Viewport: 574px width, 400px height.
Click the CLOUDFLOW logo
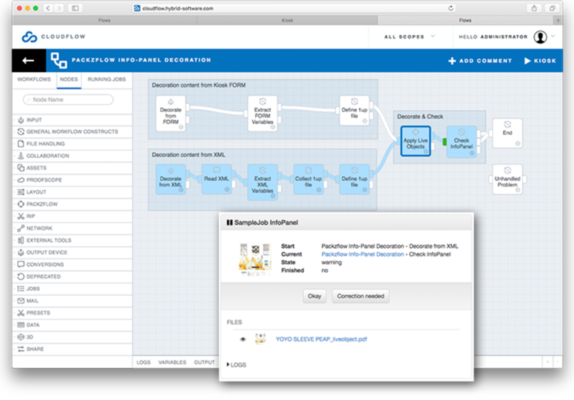(x=53, y=37)
